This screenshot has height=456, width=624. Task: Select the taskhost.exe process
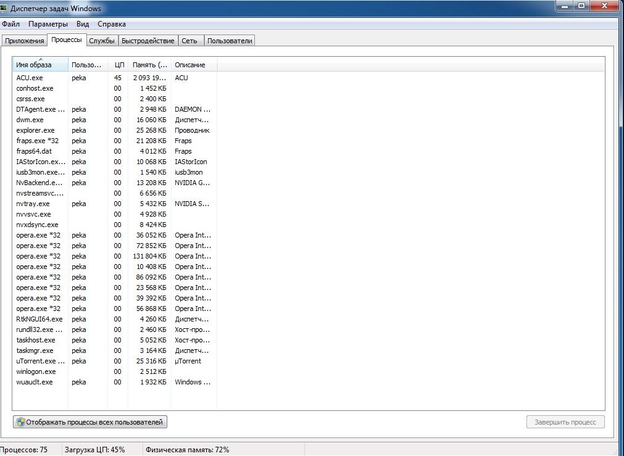pyautogui.click(x=115, y=340)
